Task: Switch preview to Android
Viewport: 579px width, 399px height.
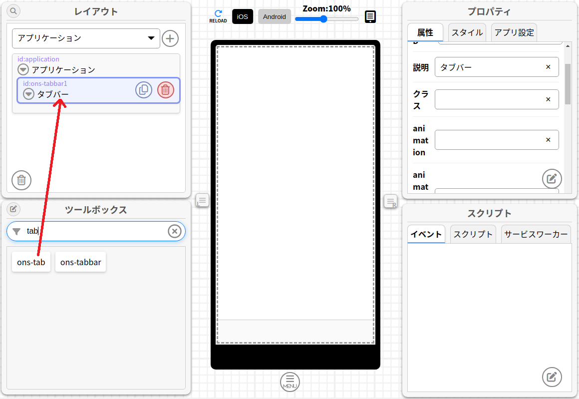Action: pos(275,16)
